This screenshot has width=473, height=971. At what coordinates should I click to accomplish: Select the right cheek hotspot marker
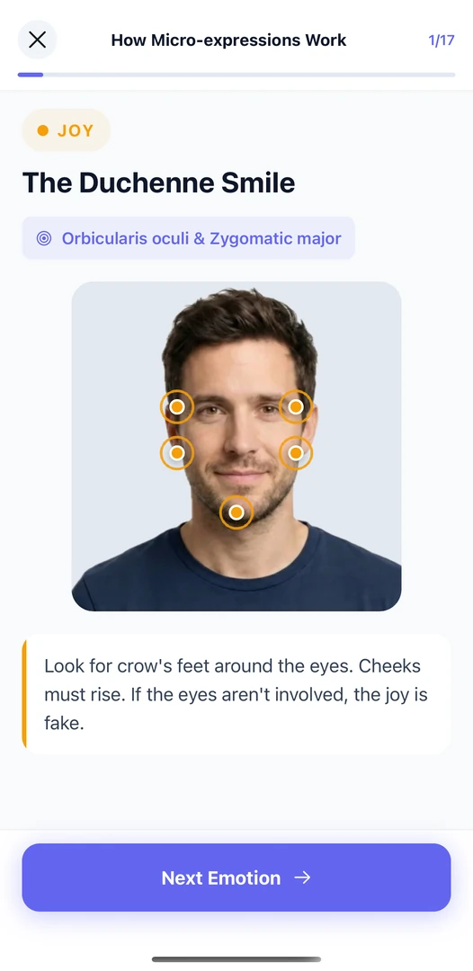[x=296, y=453]
